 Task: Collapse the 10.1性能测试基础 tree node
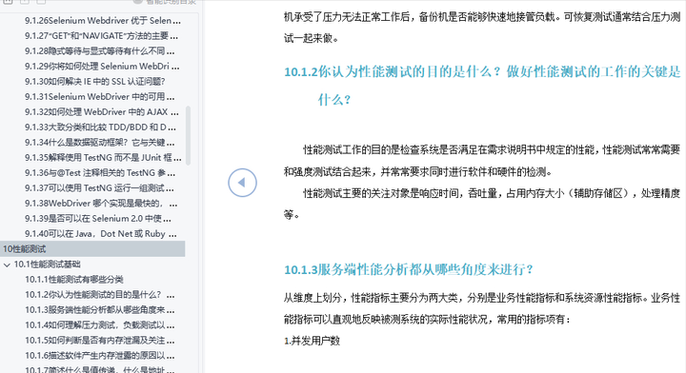pos(7,265)
